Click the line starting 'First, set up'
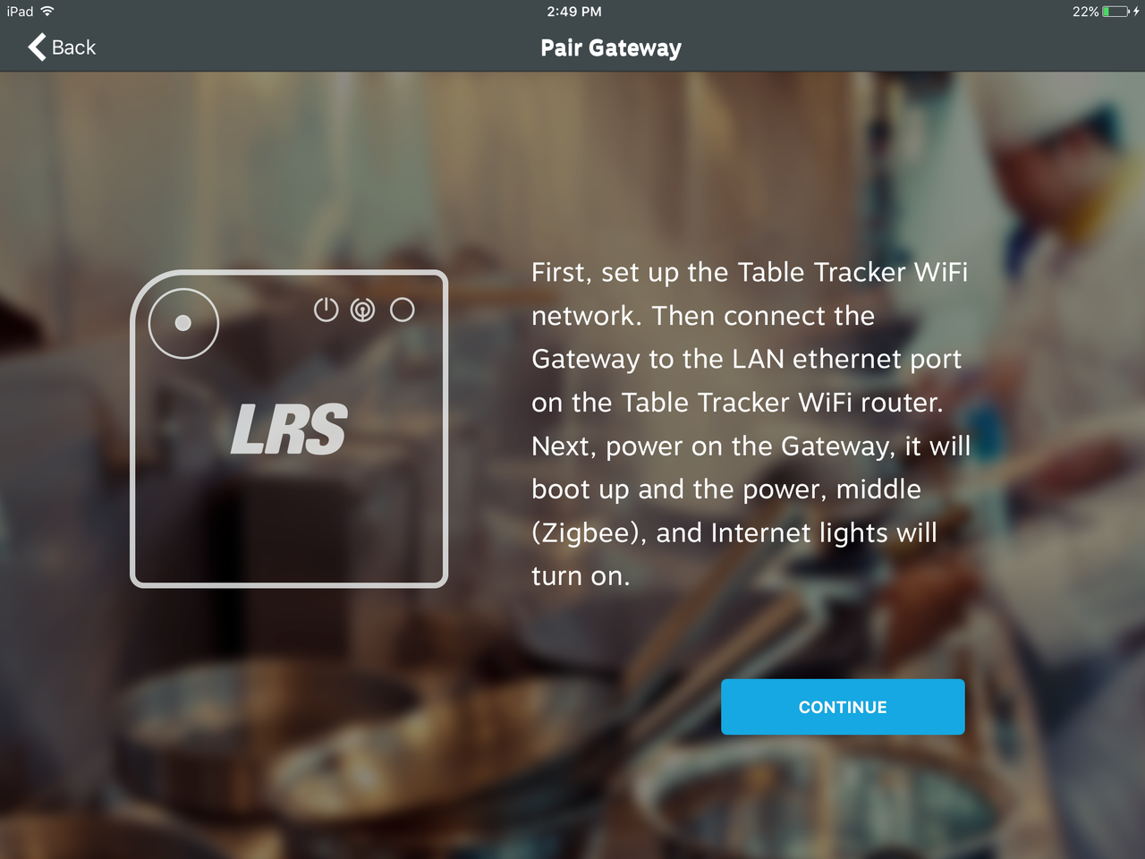 [750, 272]
